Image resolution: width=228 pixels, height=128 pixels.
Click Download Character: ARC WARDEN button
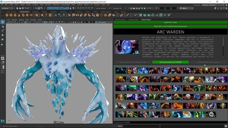point(171,62)
